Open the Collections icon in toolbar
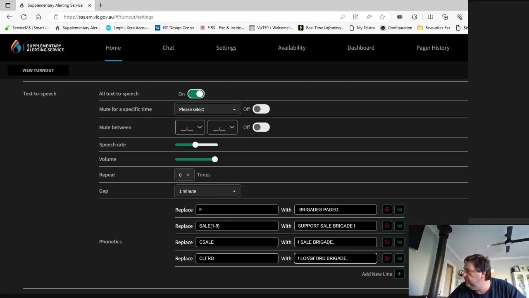Screen dimensions: 529x298 coord(445,17)
